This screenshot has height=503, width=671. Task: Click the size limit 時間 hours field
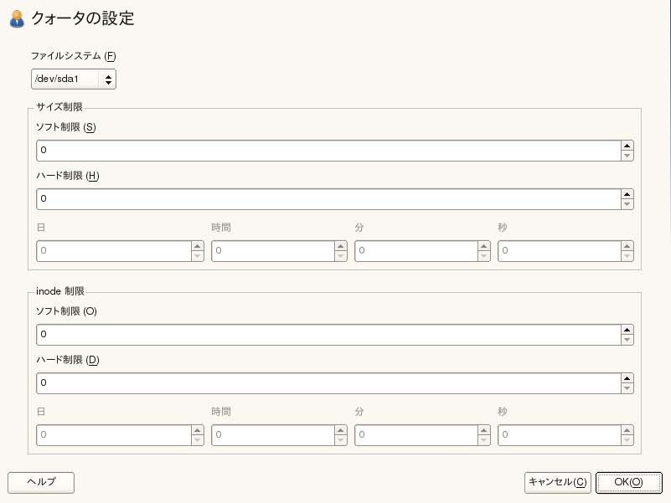272,251
